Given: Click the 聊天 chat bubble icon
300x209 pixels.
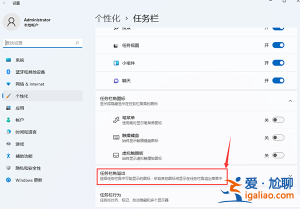Looking at the screenshot, I should 116,81.
